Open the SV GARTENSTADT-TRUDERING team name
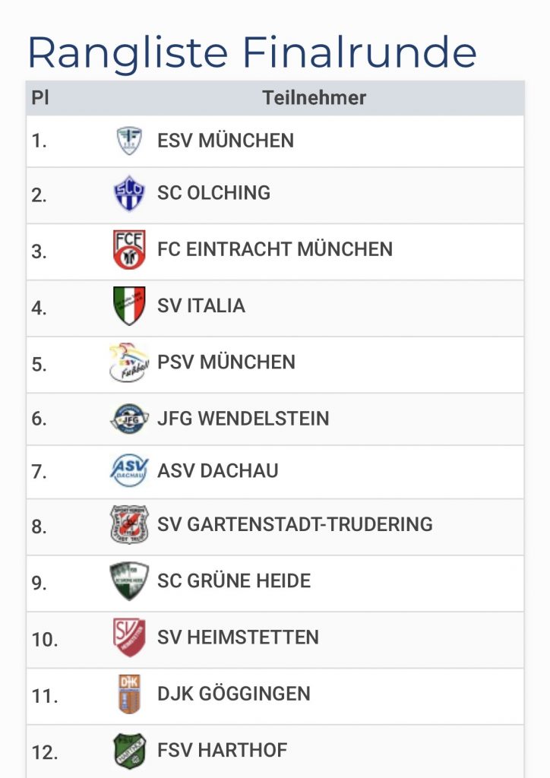The width and height of the screenshot is (550, 778). pyautogui.click(x=295, y=524)
